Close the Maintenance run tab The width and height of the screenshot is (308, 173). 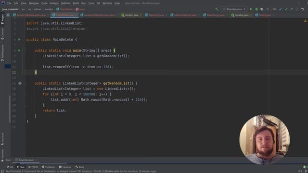click(x=37, y=160)
